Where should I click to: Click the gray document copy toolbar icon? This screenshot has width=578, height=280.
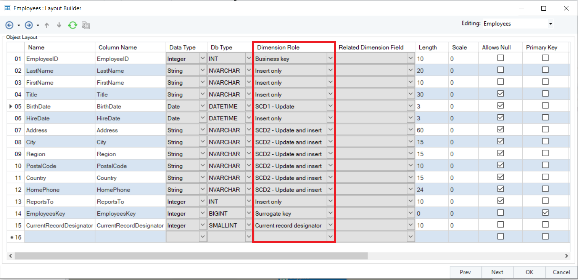(86, 26)
